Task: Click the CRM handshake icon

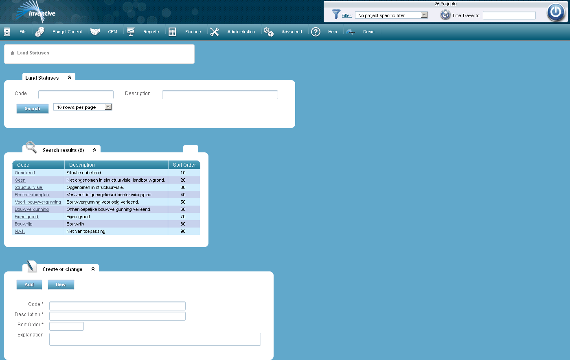Action: tap(95, 32)
